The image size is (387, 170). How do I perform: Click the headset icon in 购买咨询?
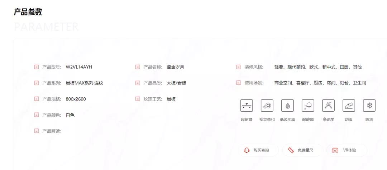click(x=247, y=150)
